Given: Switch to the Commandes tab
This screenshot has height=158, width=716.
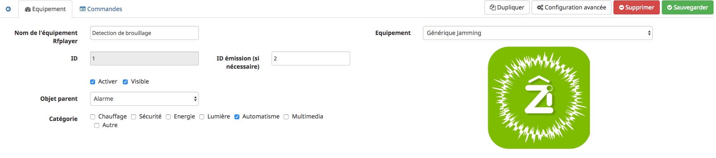Looking at the screenshot, I should pos(101,9).
